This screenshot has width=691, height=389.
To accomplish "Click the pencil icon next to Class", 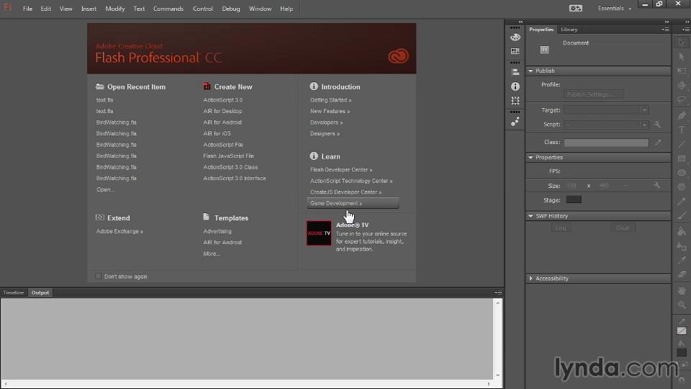I will tap(657, 143).
